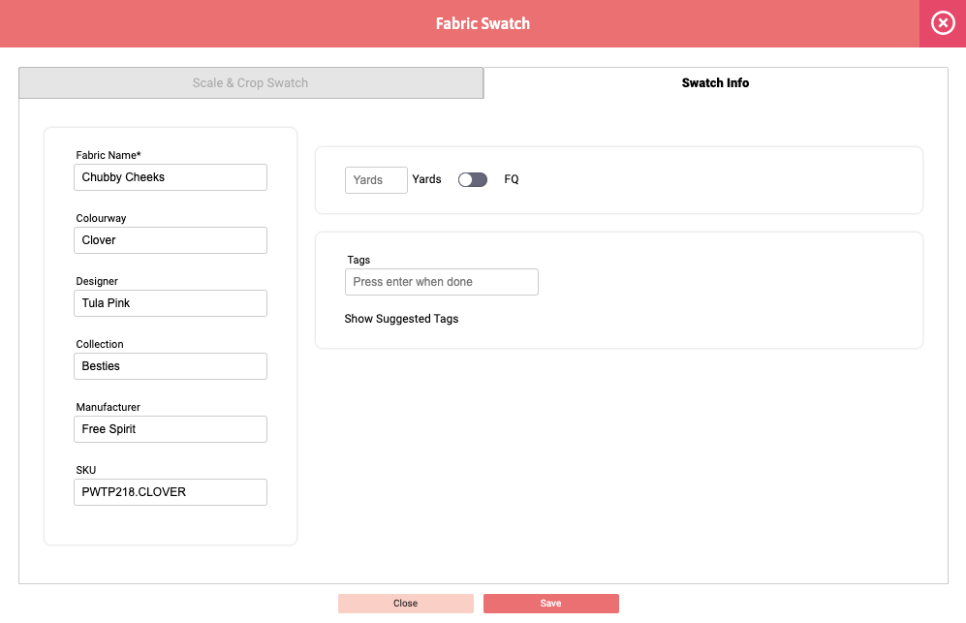Edit the Colourway field showing Clover
966x623 pixels.
point(171,240)
